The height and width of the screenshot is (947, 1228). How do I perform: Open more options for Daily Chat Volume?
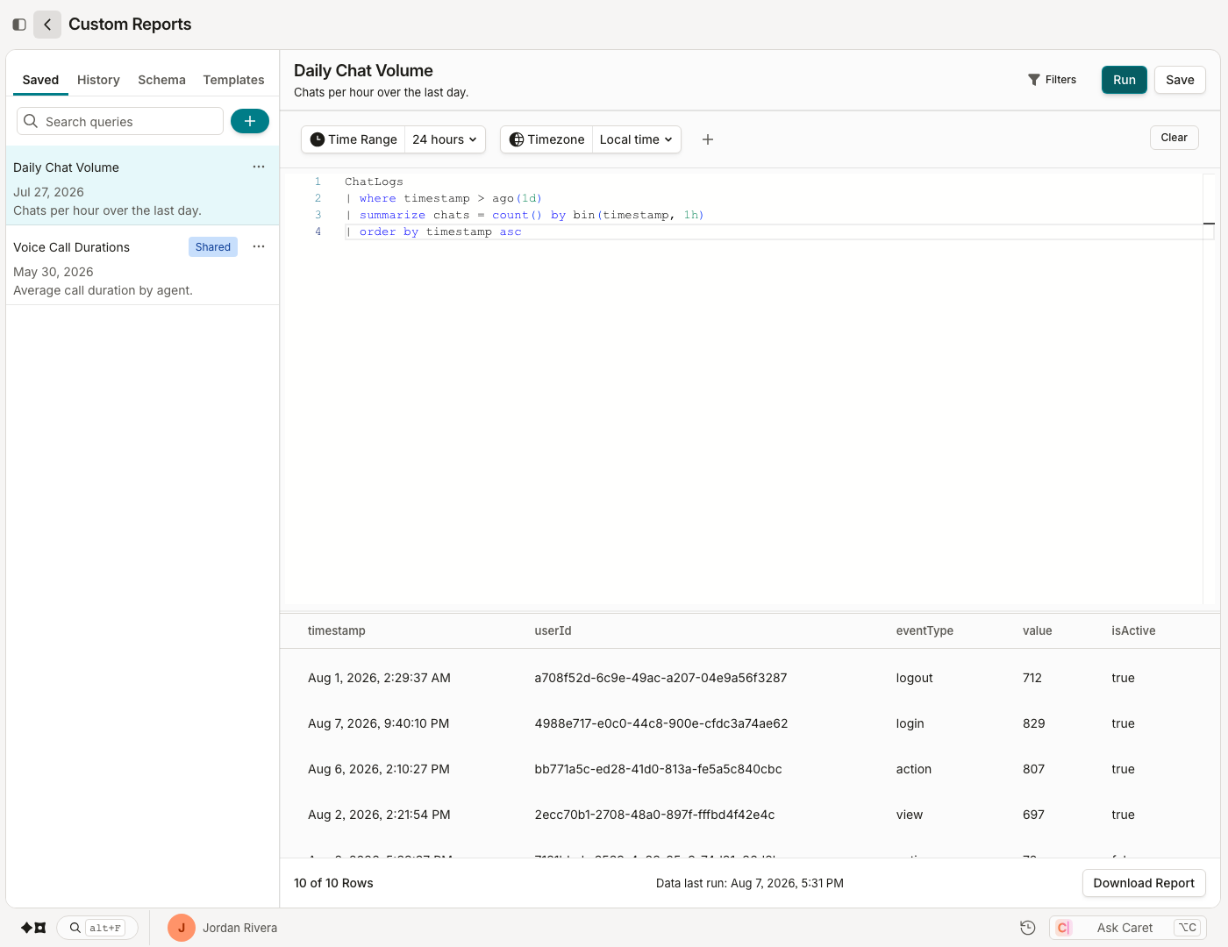pyautogui.click(x=259, y=167)
